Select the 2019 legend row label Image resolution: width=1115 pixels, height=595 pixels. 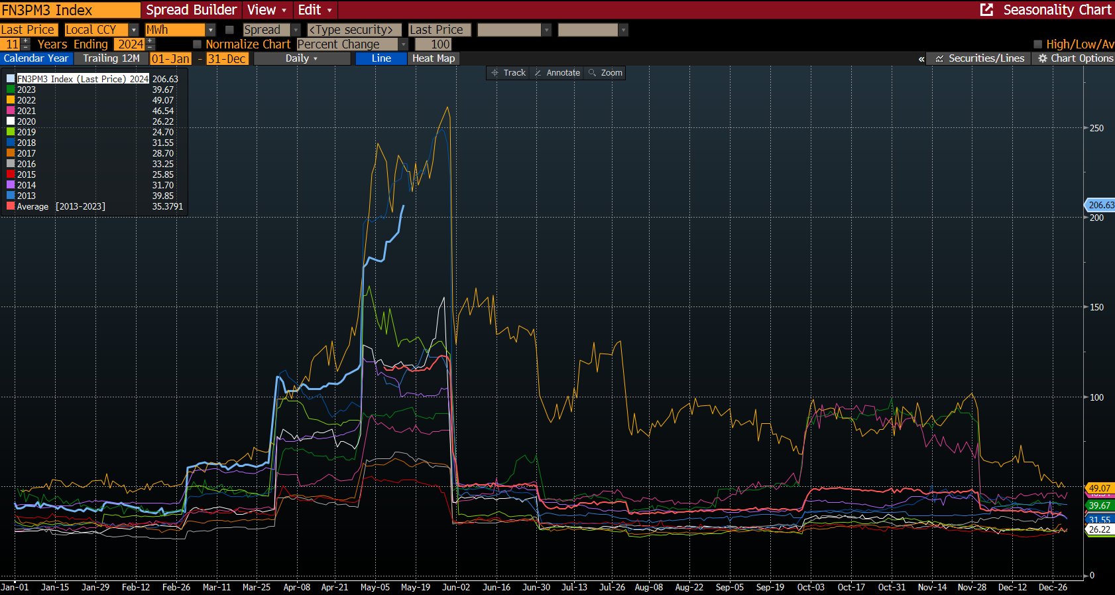(27, 132)
